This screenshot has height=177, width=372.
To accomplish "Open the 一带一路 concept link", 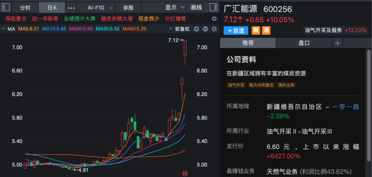I will pyautogui.click(x=345, y=107).
